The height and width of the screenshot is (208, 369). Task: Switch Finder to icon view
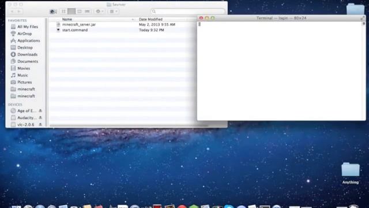click(x=63, y=12)
